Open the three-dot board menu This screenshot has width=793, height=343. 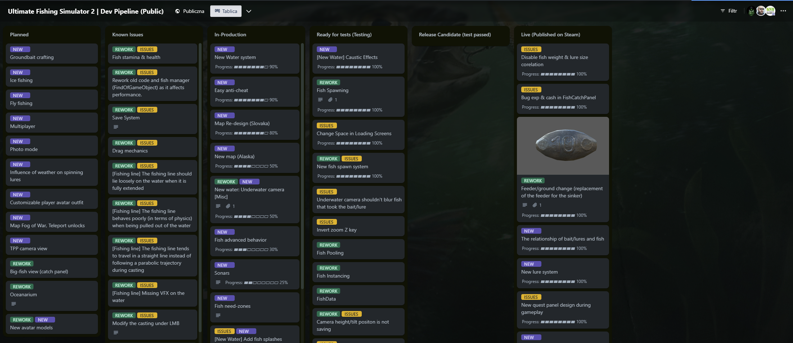click(x=783, y=11)
